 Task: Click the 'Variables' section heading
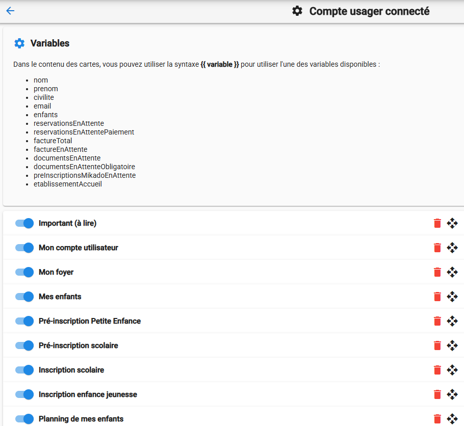50,43
